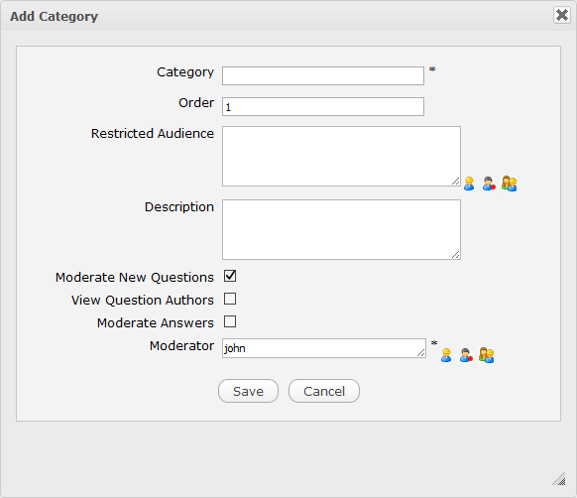Focus the Restricted Audience text area
The height and width of the screenshot is (498, 577).
point(341,156)
